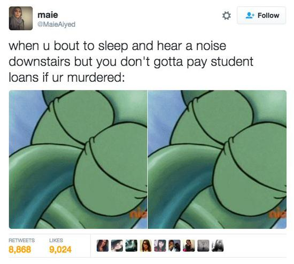This screenshot has height=264, width=294.
Task: Open the right Squidward image
Action: tap(217, 159)
